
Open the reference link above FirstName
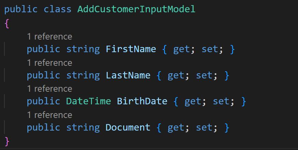click(50, 36)
